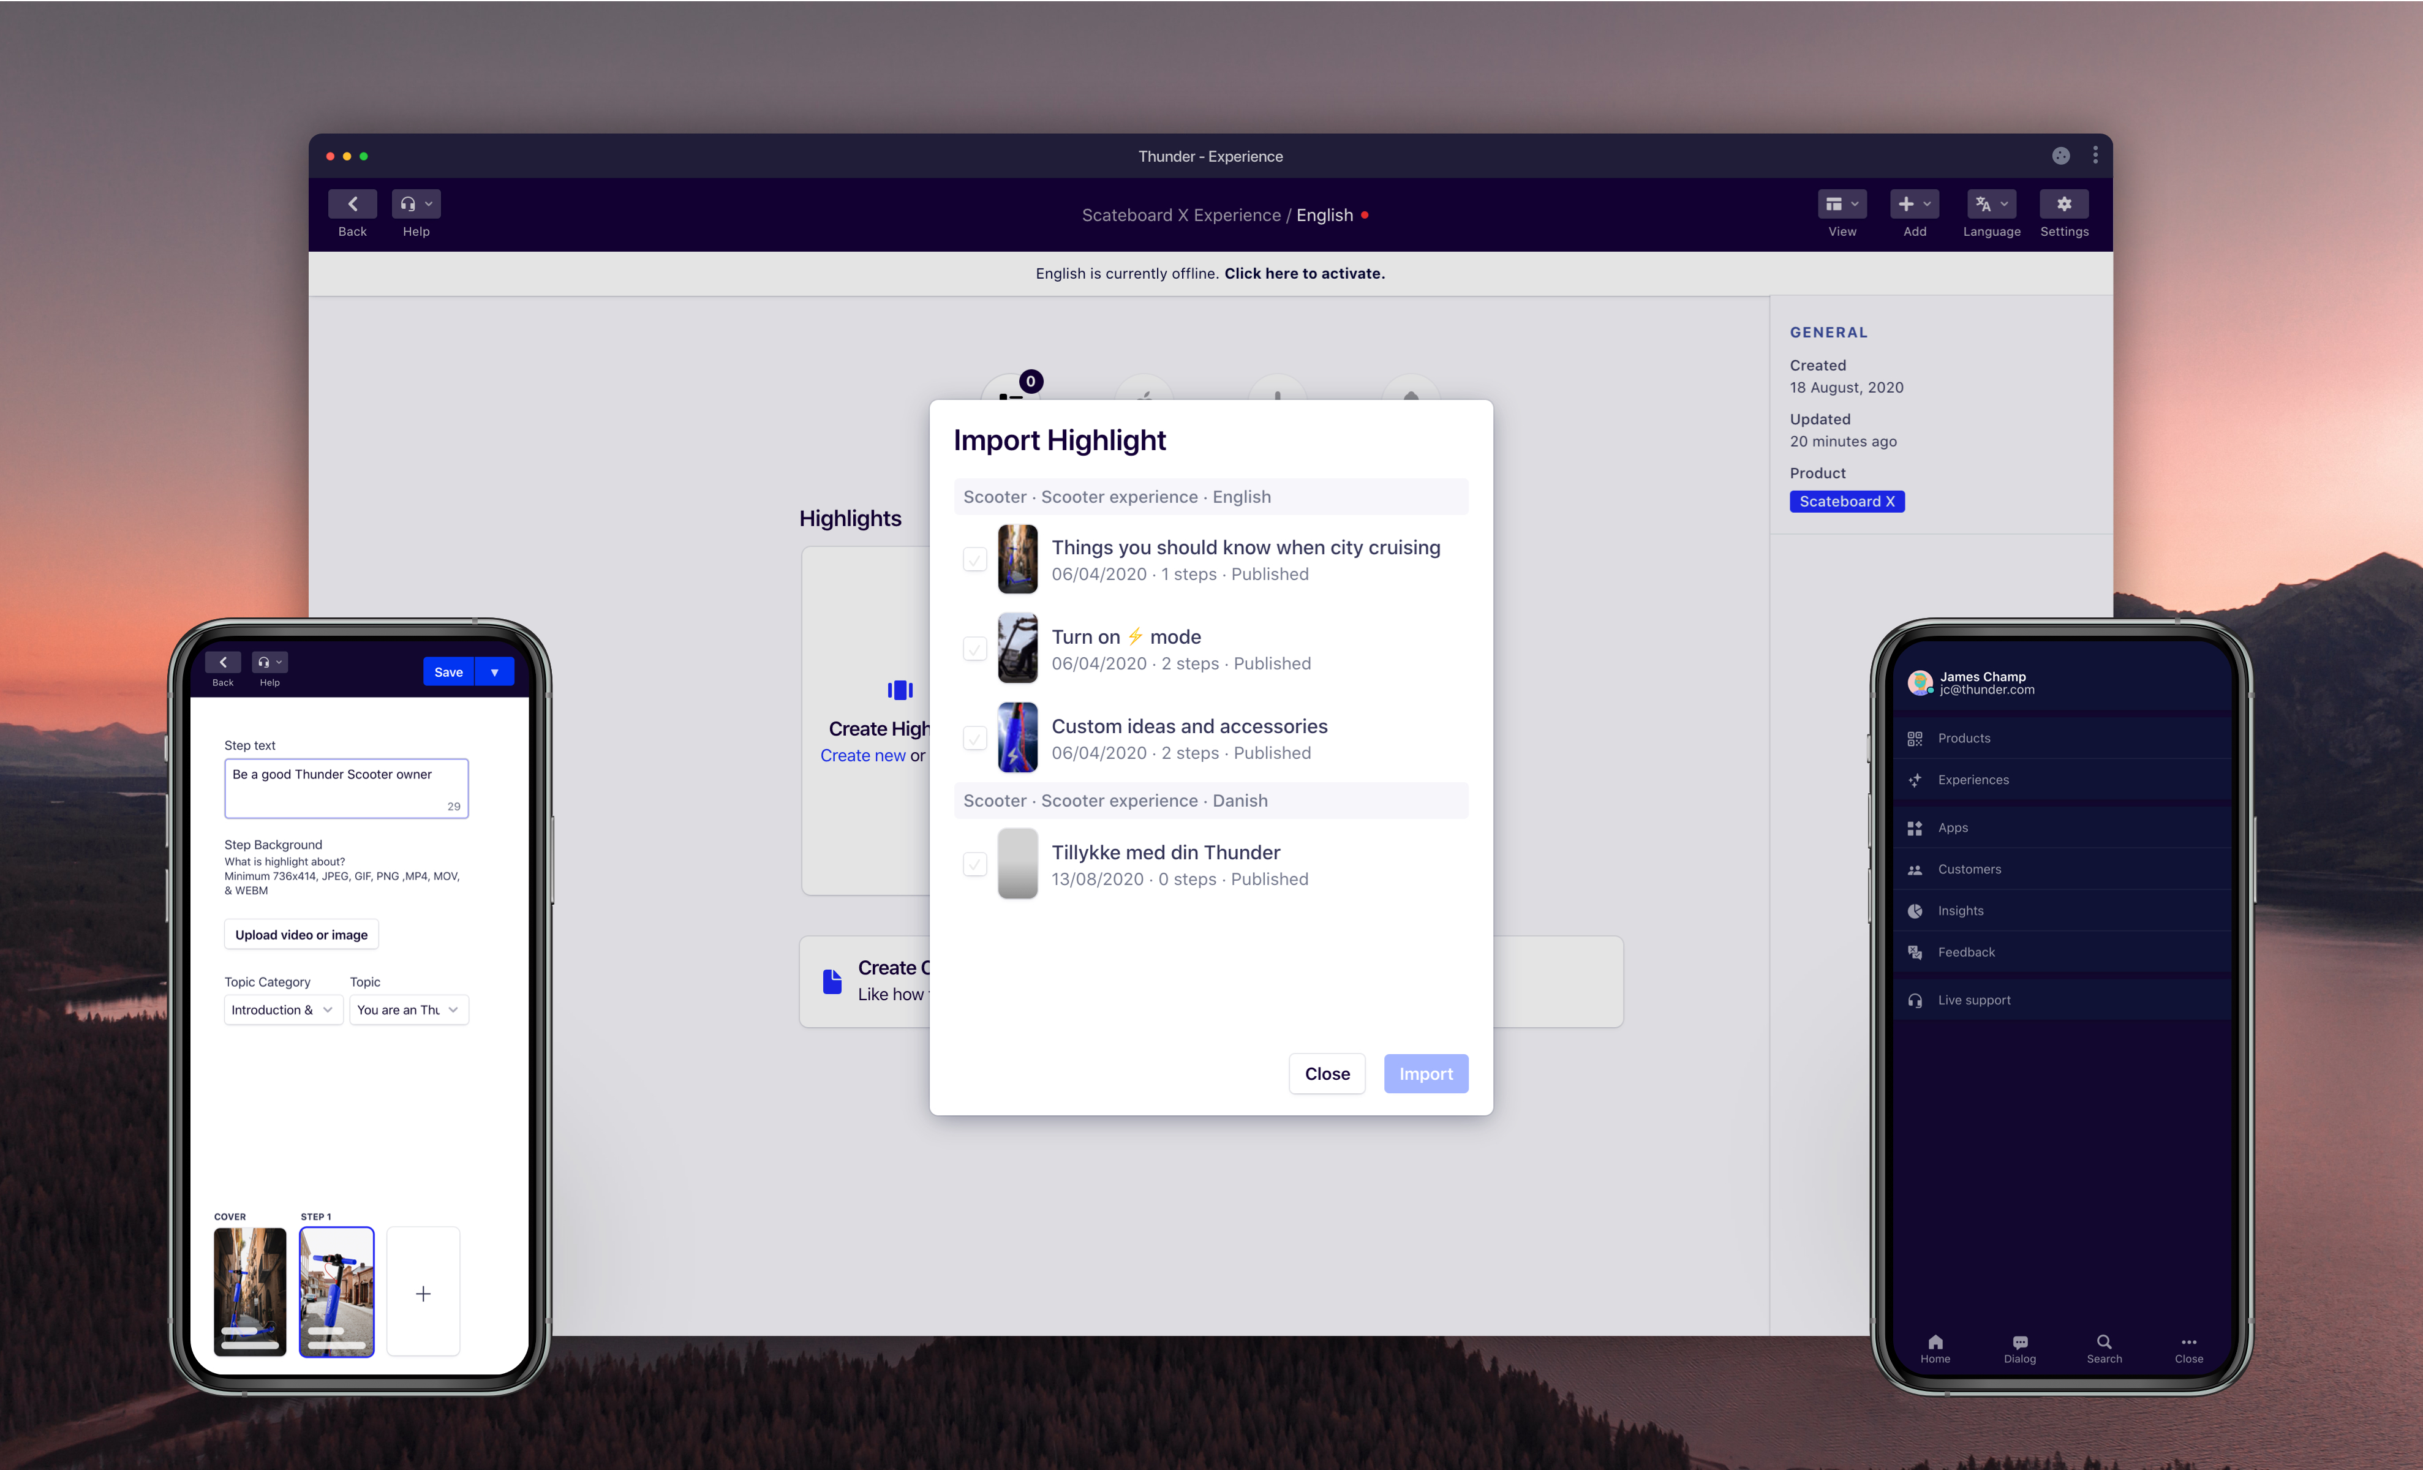
Task: Click Close button in dialog
Action: [x=1325, y=1072]
